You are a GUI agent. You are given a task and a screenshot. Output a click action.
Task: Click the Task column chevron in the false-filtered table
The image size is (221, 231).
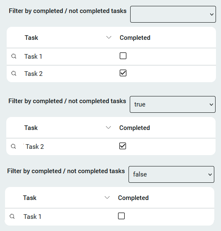pyautogui.click(x=107, y=197)
